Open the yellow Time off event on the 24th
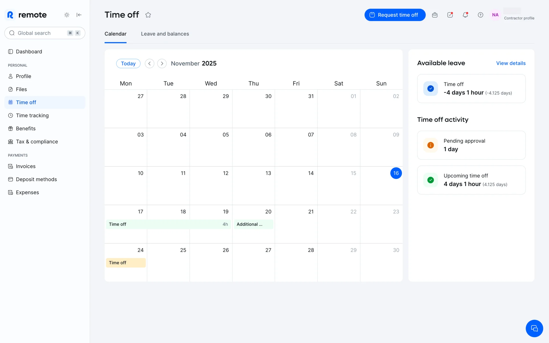The image size is (549, 343). pos(126,263)
